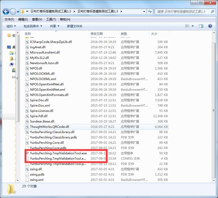This screenshot has width=218, height=198.
Task: Select the CONFIG 文件 row's file name
Action: [x=58, y=159]
